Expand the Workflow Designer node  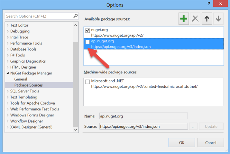click(x=8, y=121)
